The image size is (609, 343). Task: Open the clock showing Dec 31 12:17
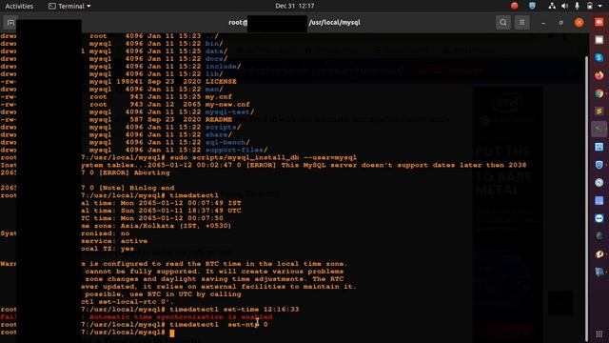pos(295,6)
